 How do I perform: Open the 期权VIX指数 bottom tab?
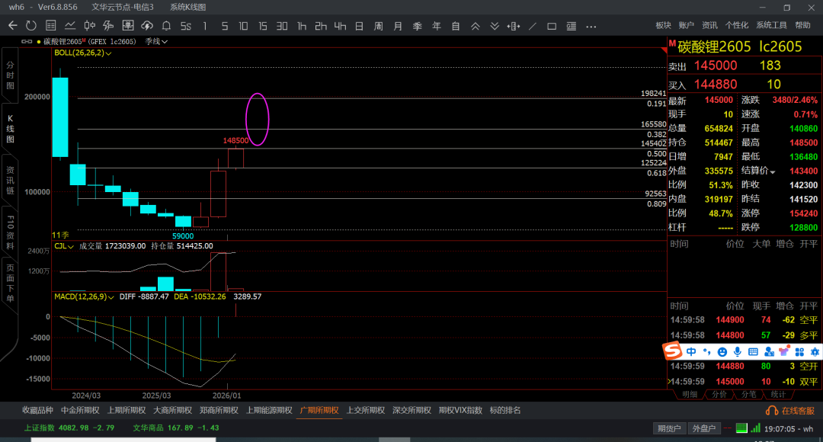coord(460,411)
